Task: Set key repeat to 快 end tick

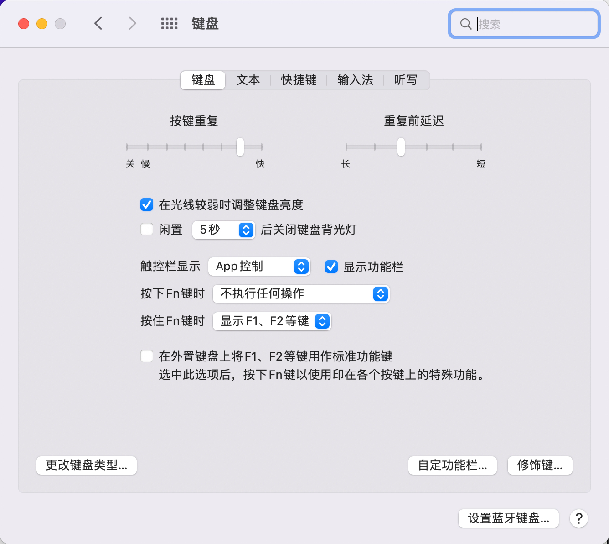Action: pyautogui.click(x=262, y=147)
